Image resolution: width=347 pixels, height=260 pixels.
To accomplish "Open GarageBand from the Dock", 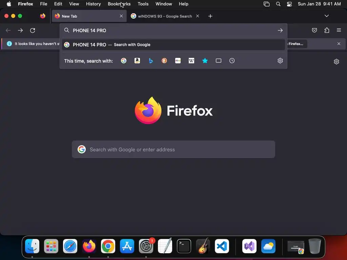I will (x=203, y=246).
